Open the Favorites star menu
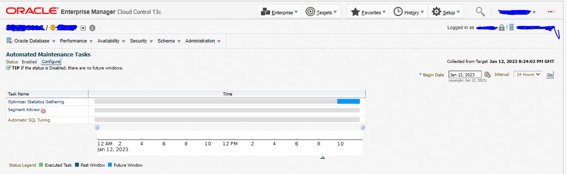Viewport: 567px width, 174px height. pyautogui.click(x=368, y=12)
